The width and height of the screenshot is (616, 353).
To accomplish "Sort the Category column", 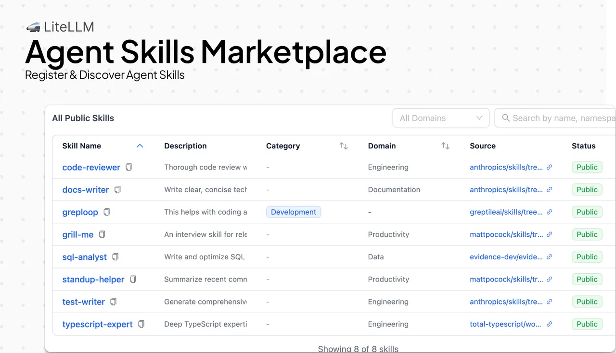I will tap(344, 146).
